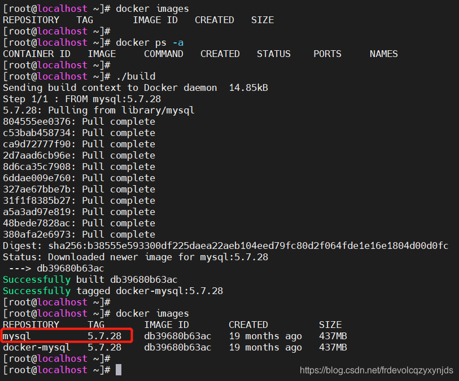This screenshot has height=381, width=459.
Task: Click '19 months ago' in mysql row
Action: pos(265,336)
